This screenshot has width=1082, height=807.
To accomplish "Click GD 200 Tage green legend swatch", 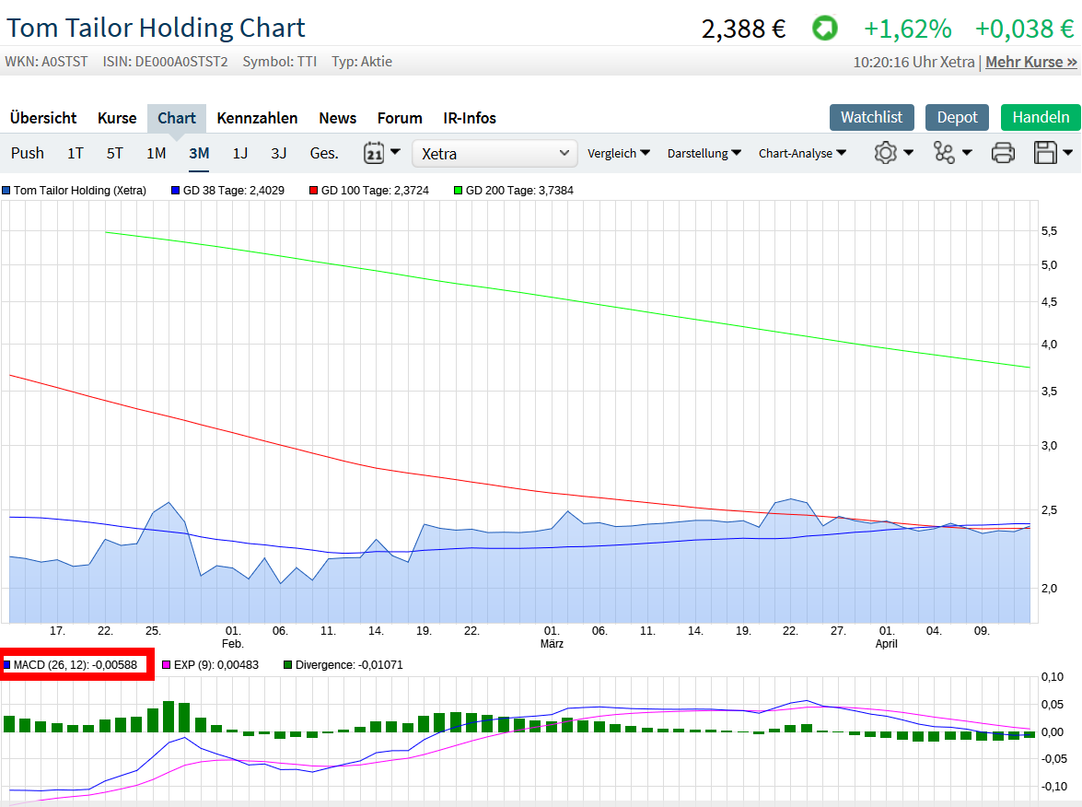I will 458,191.
